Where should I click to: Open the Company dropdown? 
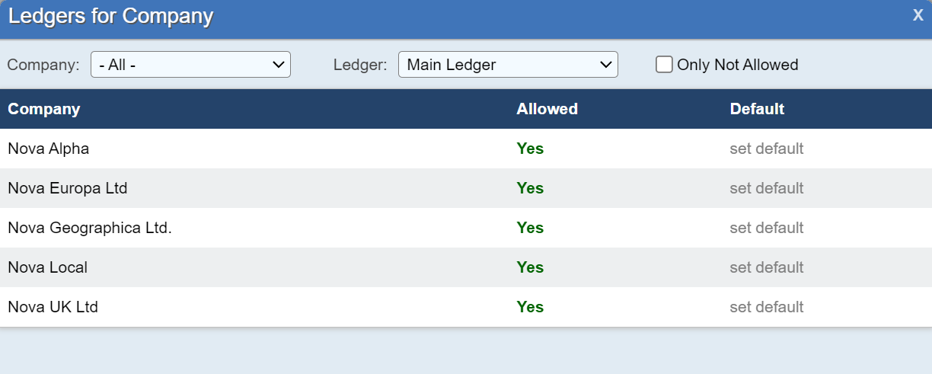coord(190,65)
